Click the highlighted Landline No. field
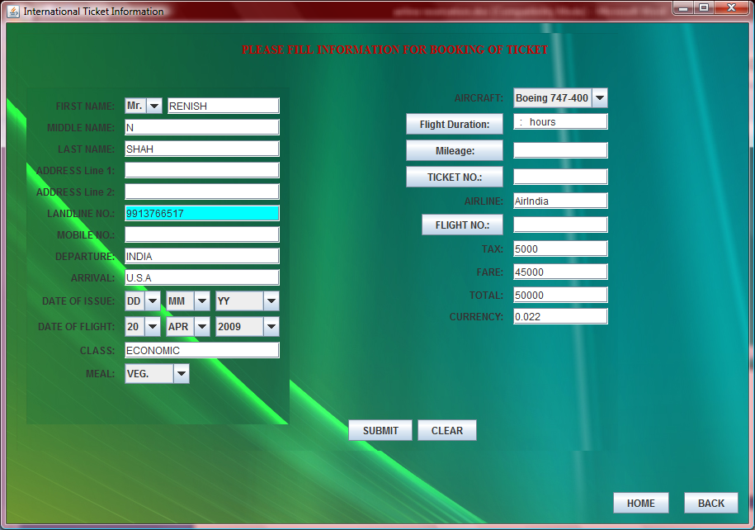This screenshot has height=530, width=755. [202, 214]
